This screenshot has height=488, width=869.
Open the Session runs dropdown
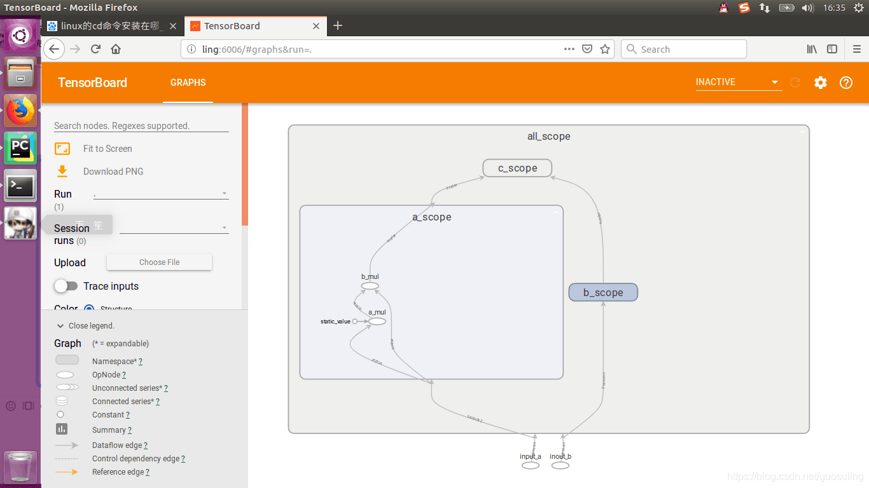(x=174, y=228)
